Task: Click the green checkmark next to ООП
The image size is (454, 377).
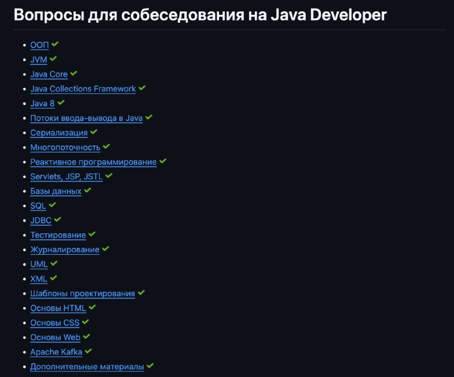Action: (x=55, y=44)
